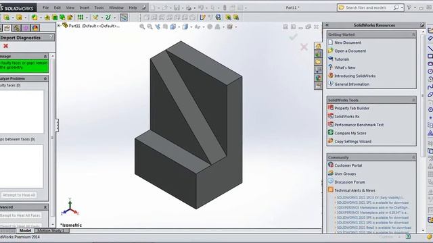Select the Line sketch tool on right toolbar
The height and width of the screenshot is (243, 433).
(x=430, y=49)
